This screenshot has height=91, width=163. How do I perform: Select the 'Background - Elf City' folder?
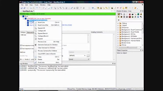coord(128,34)
